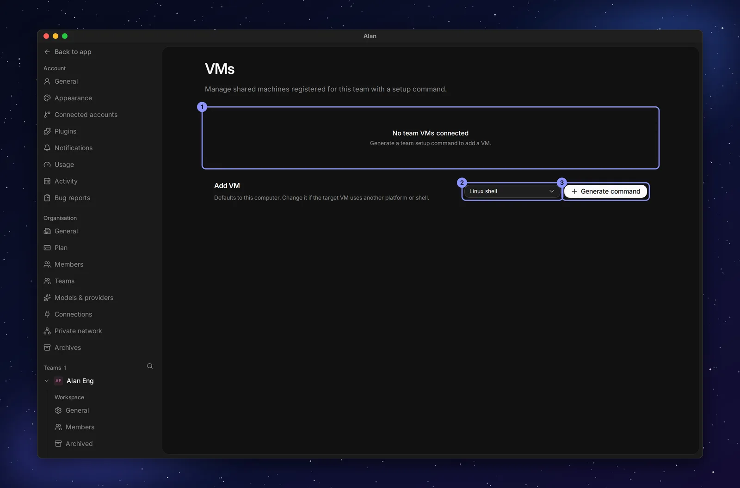Click the Connections plug icon

click(47, 314)
